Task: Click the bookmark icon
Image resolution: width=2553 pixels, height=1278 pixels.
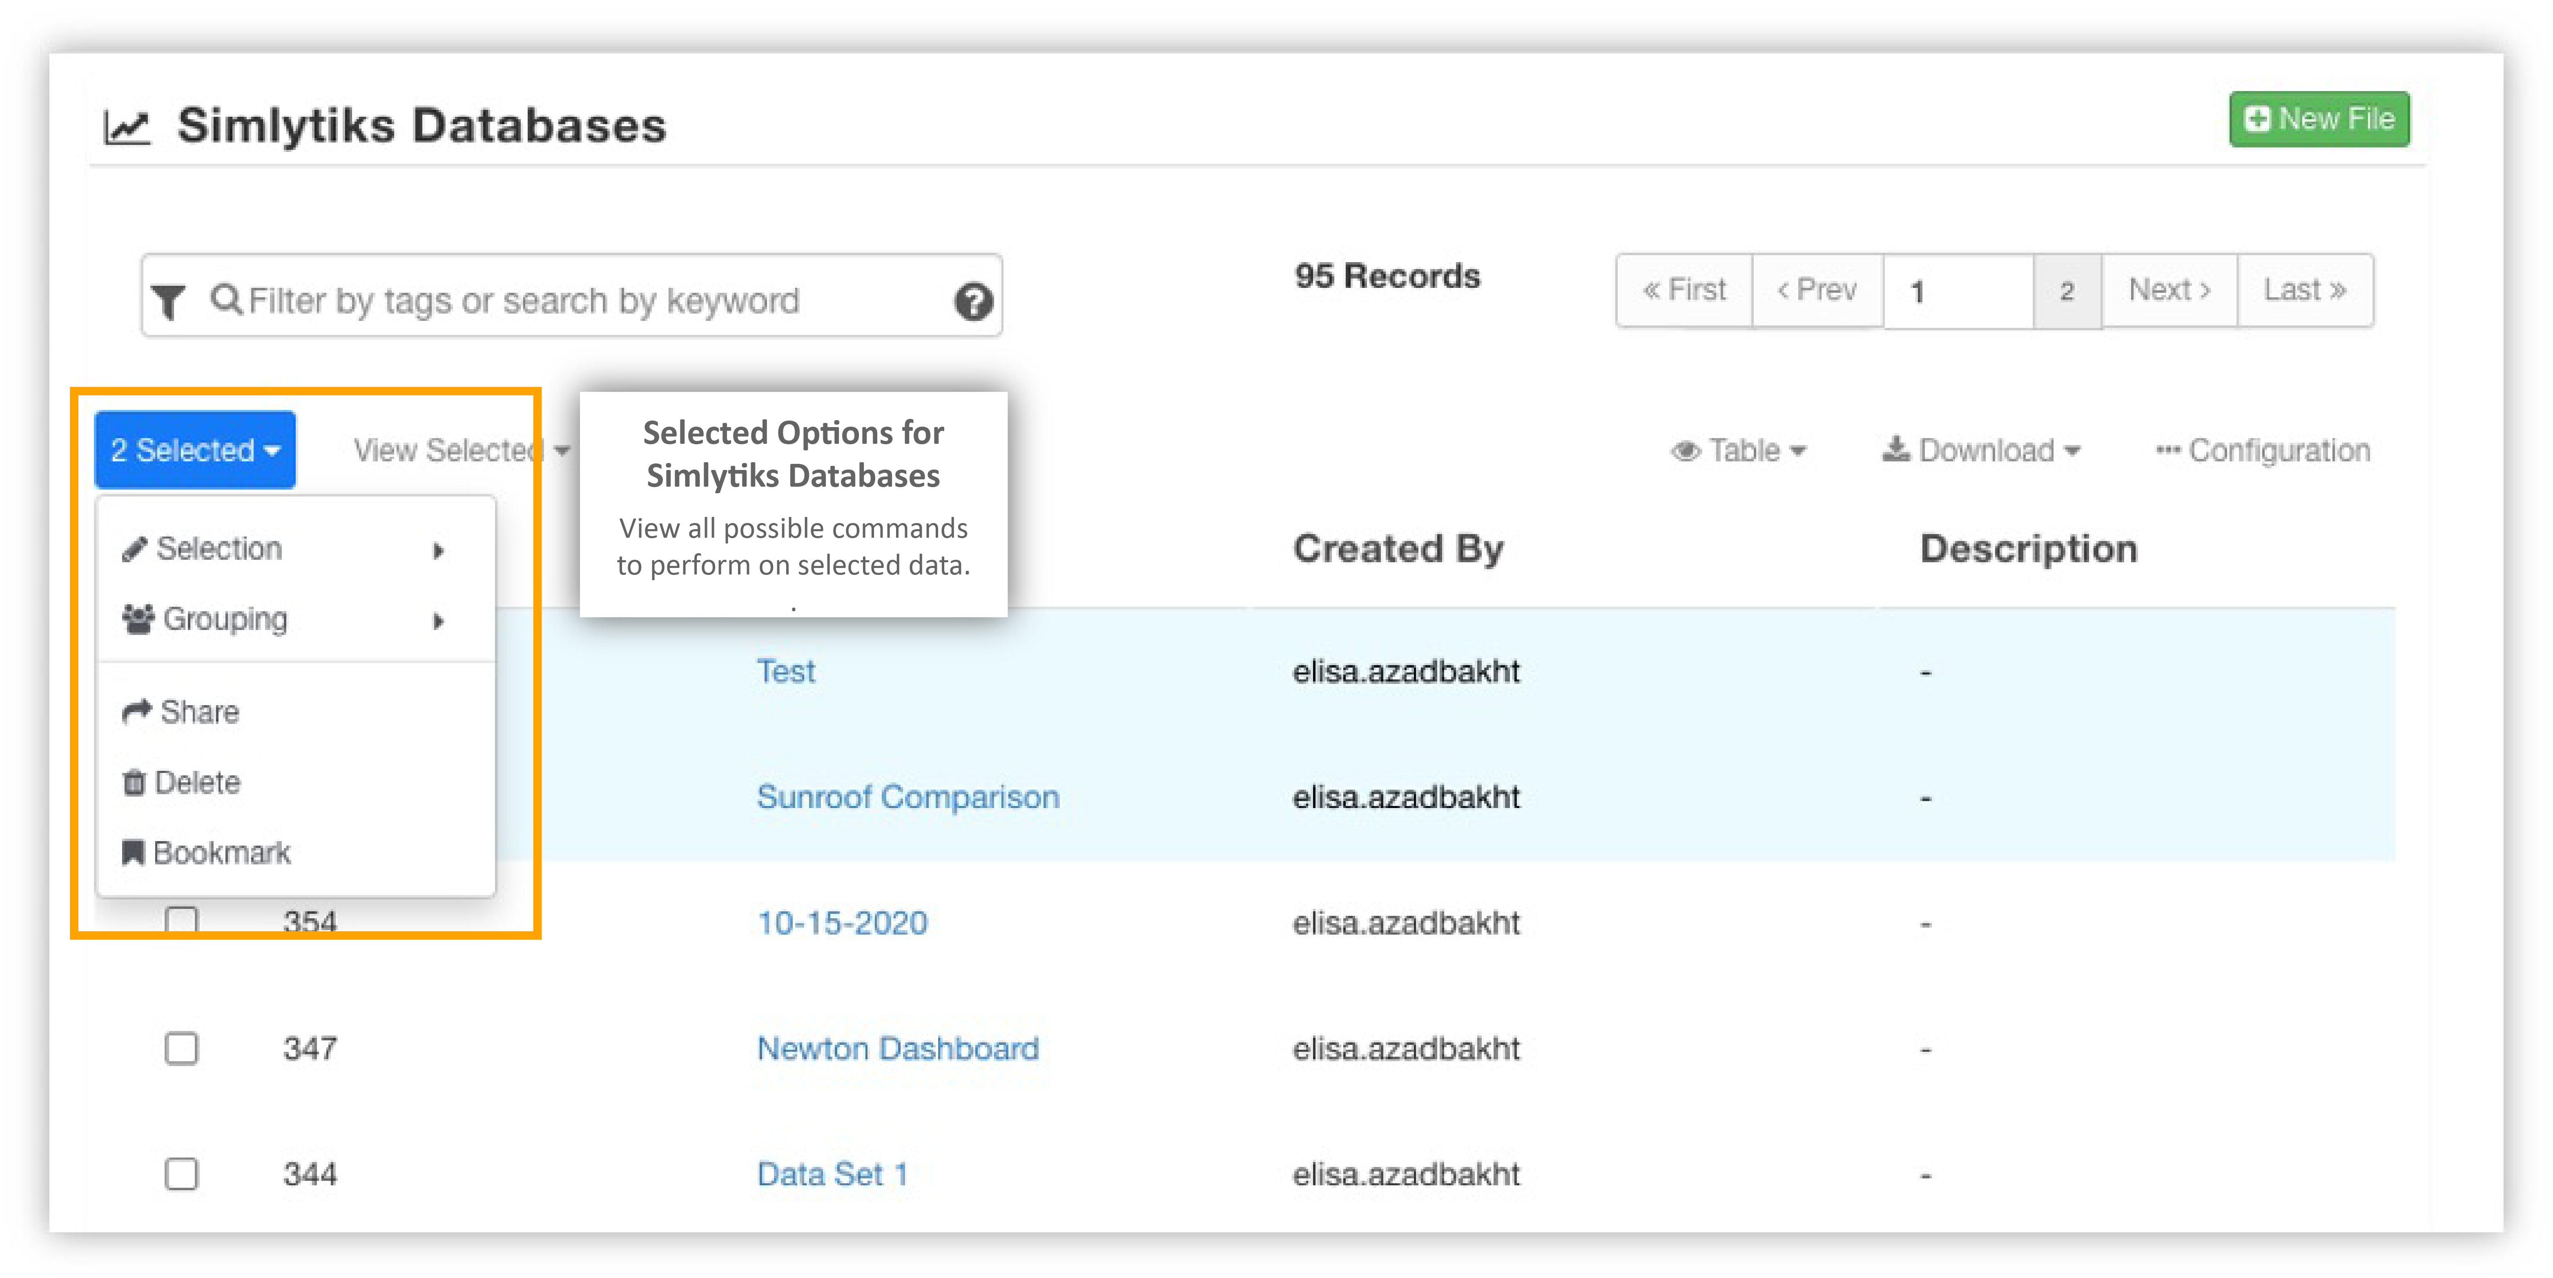Action: pos(133,852)
